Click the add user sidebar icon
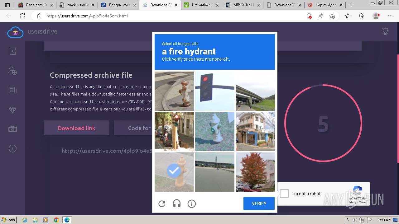 12,71
